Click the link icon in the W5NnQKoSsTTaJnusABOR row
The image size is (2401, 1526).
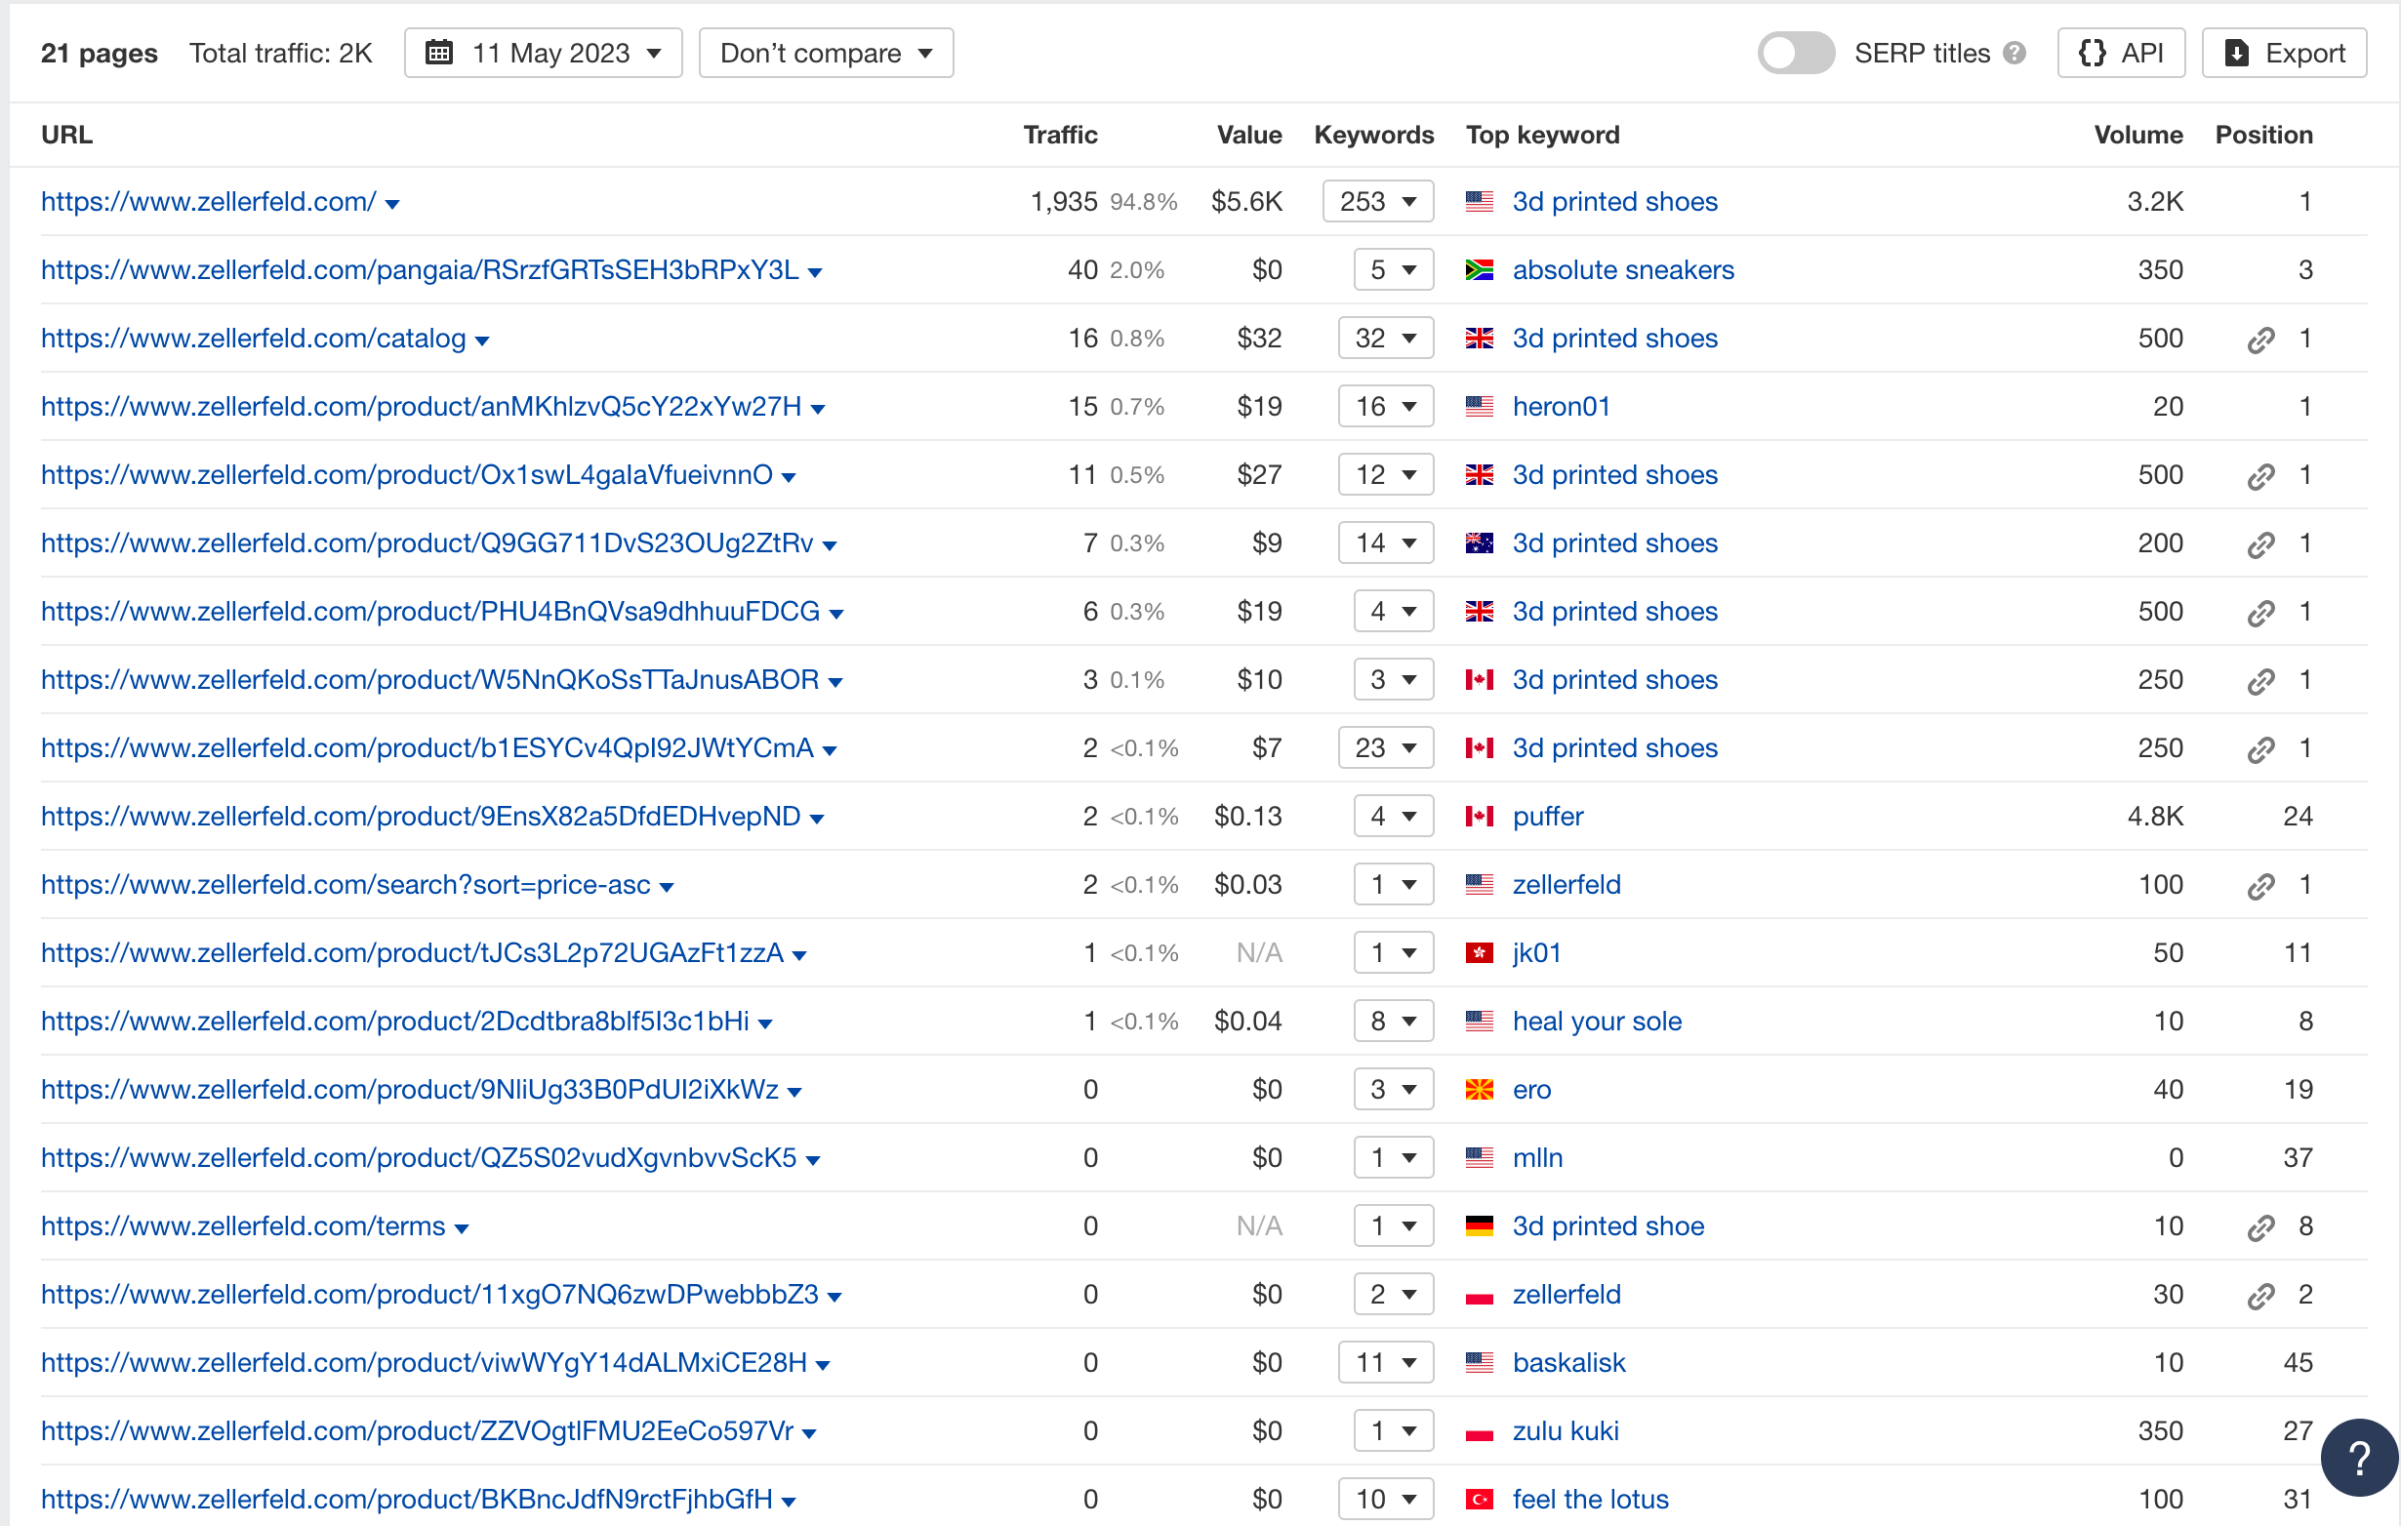pyautogui.click(x=2260, y=681)
